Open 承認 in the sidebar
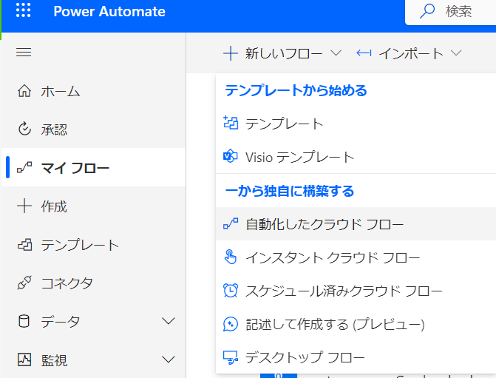 93,129
